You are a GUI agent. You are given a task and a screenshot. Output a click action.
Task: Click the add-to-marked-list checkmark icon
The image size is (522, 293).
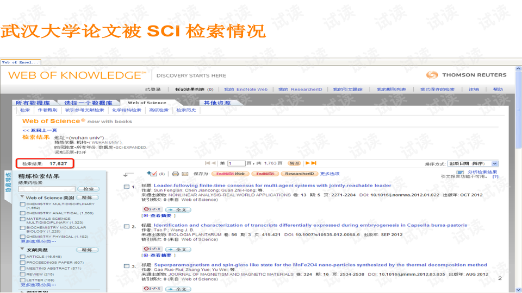click(152, 174)
